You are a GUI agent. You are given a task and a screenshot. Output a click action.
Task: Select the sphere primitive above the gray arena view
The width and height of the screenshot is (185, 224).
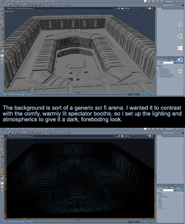(10, 5)
